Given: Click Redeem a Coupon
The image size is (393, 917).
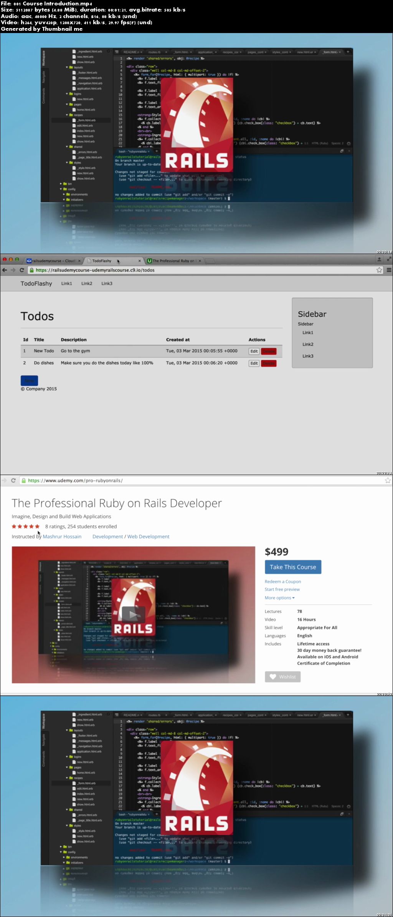Looking at the screenshot, I should pos(283,581).
